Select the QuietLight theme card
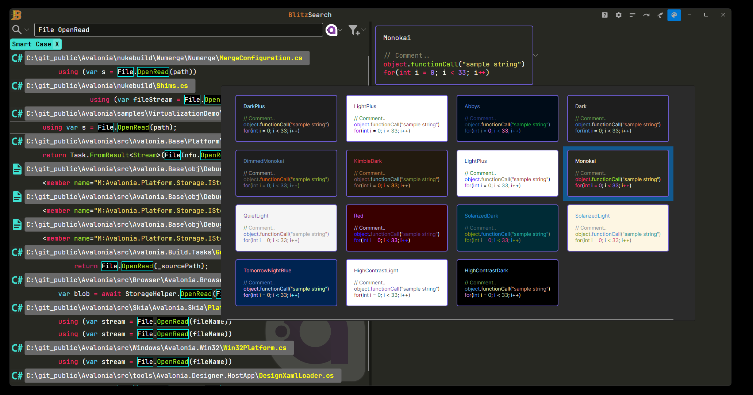753x395 pixels. [286, 228]
